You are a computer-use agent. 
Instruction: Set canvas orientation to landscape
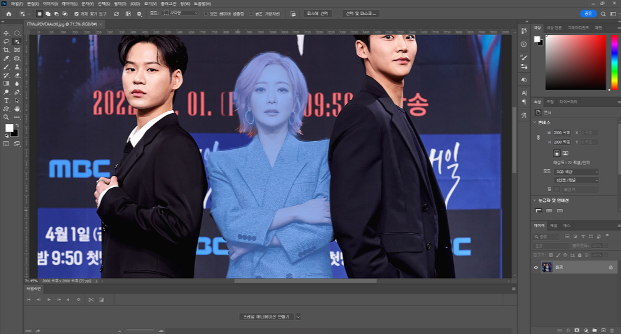565,153
